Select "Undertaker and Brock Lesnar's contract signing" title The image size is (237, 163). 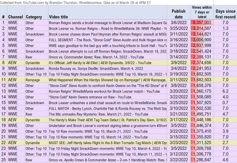tap(108, 126)
